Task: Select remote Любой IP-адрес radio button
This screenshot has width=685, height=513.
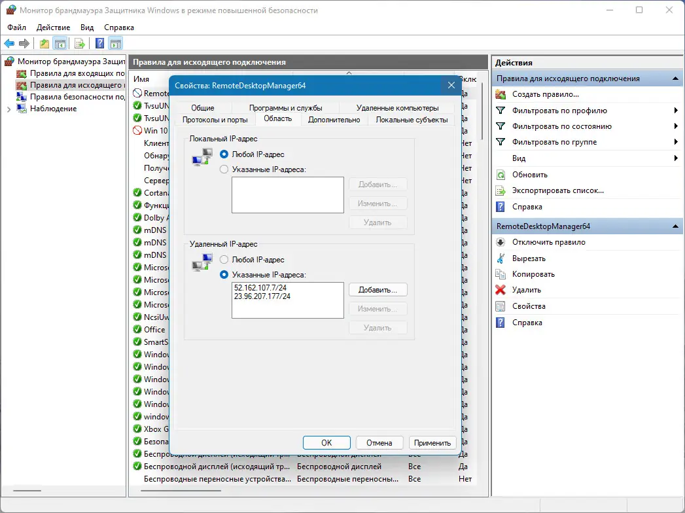Action: click(x=224, y=260)
